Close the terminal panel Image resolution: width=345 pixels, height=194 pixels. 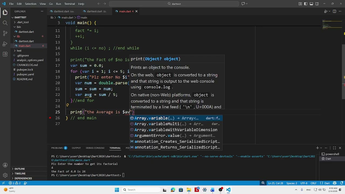tap(340, 148)
